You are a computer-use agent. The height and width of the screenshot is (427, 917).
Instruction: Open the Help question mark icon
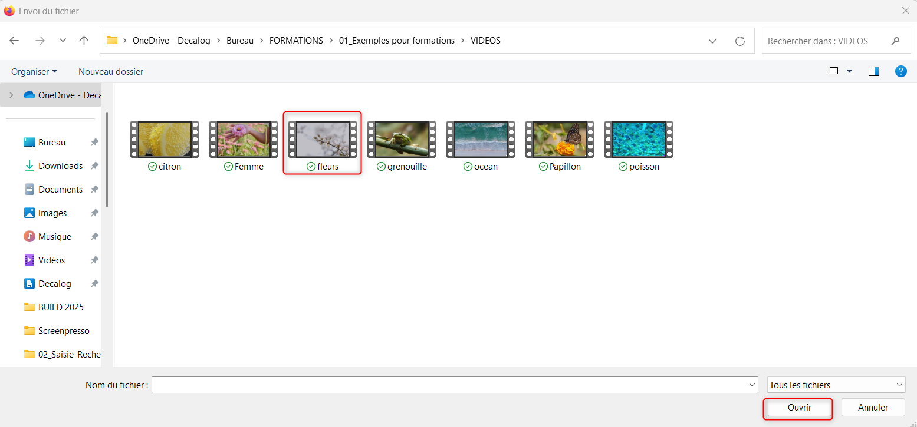(x=900, y=71)
